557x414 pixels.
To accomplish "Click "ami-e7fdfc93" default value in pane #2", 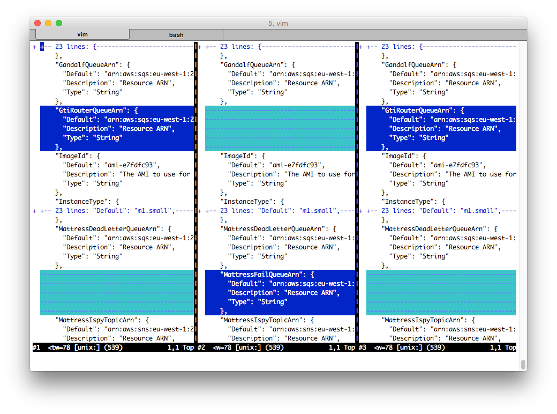I will click(297, 165).
